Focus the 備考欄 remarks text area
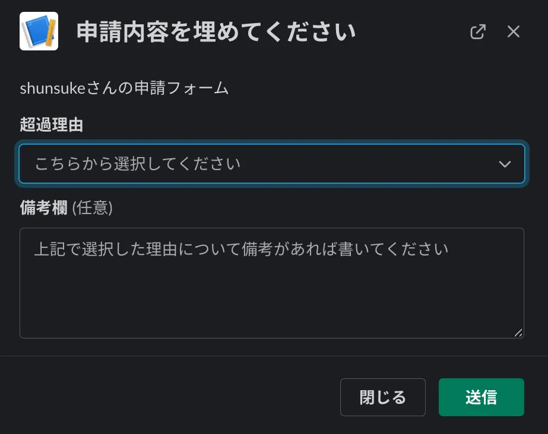 click(x=271, y=283)
